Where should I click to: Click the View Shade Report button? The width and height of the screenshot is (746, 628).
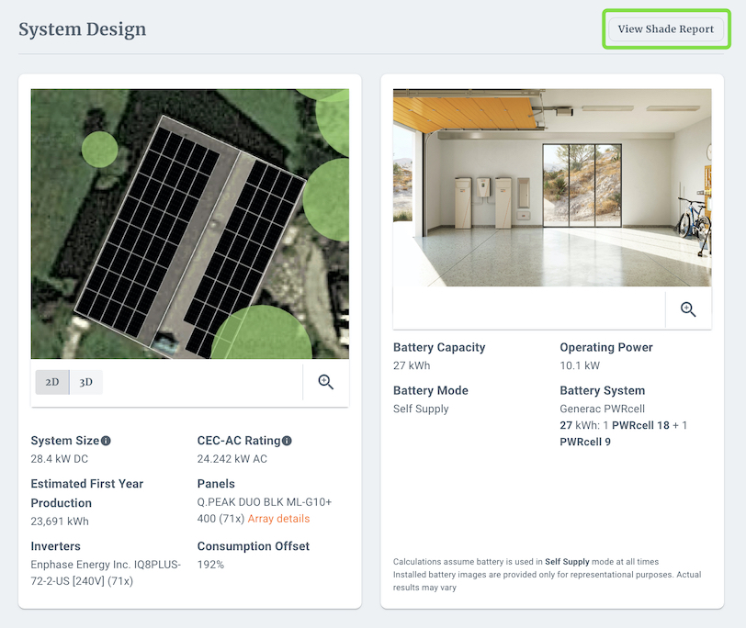[x=666, y=28]
